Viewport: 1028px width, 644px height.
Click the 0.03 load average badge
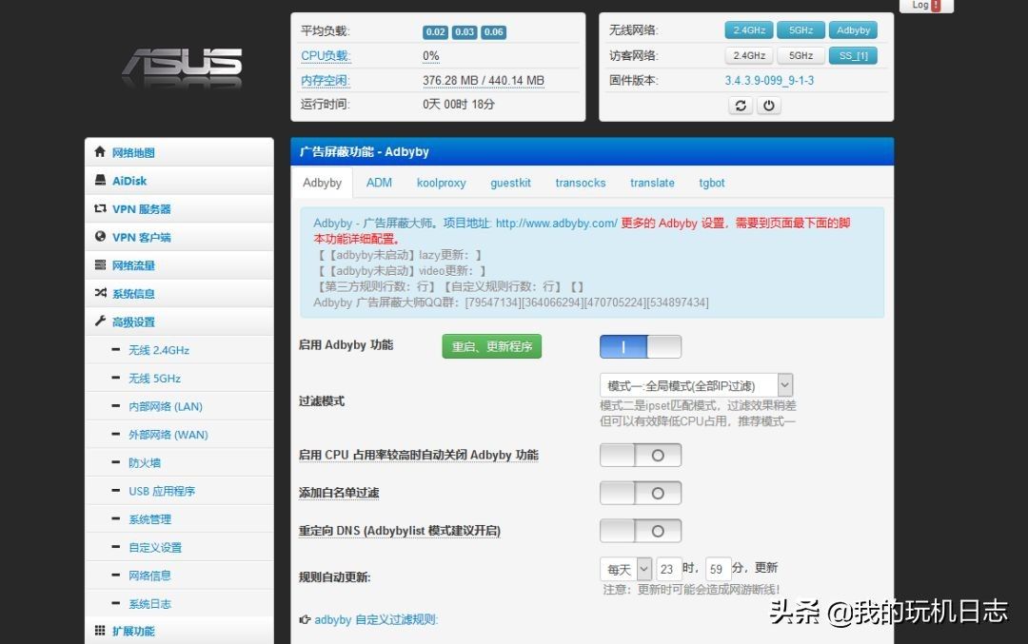tap(465, 31)
